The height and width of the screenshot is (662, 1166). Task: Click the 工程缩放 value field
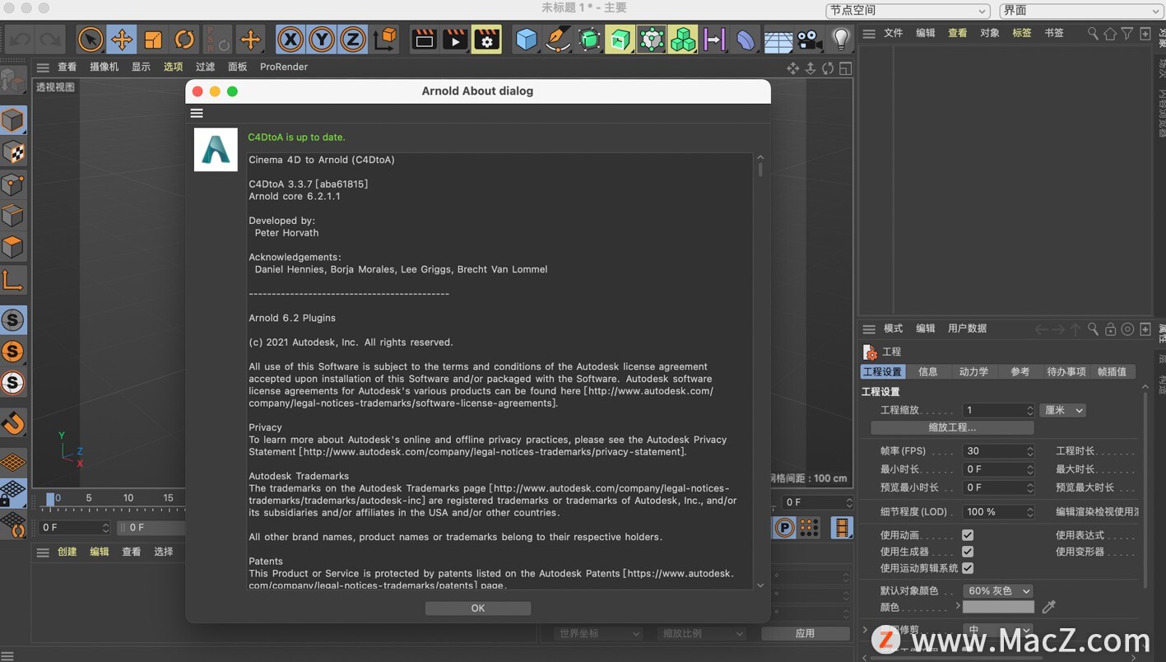click(994, 410)
